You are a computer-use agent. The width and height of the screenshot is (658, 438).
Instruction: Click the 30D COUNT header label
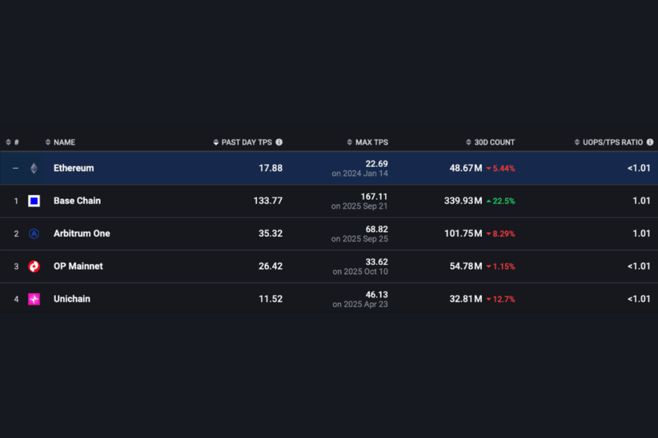point(494,142)
